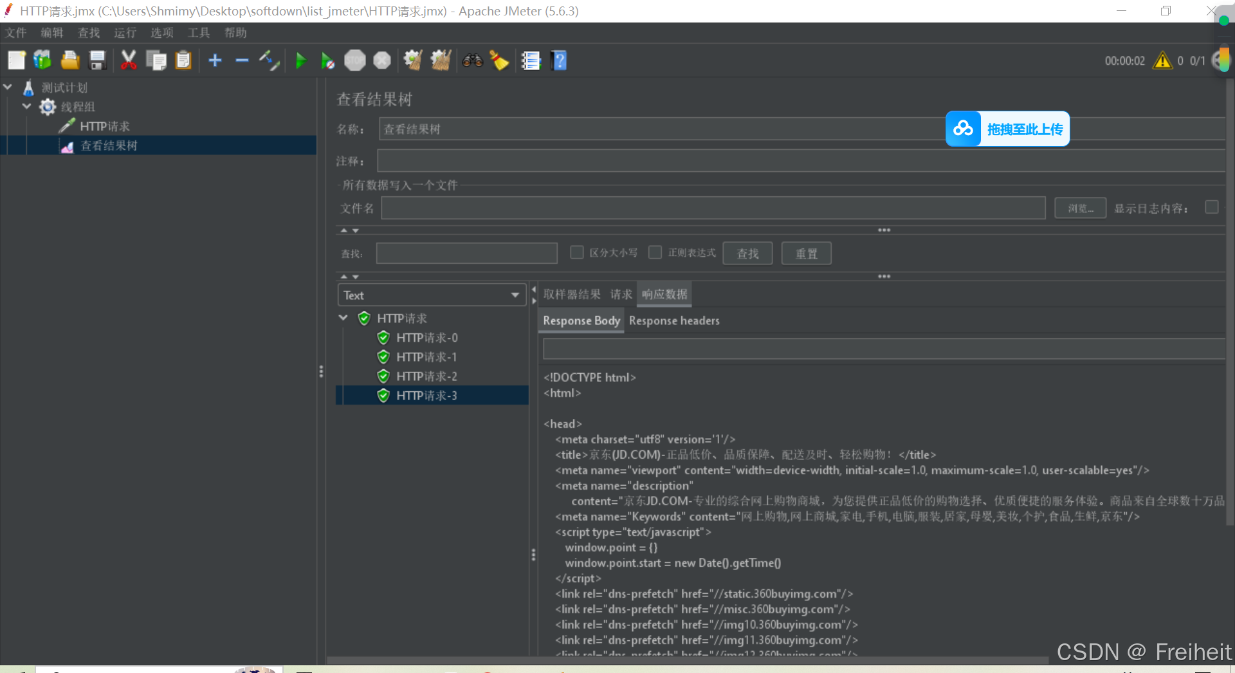The width and height of the screenshot is (1235, 673).
Task: Select HTTP请求 sampler in test plan tree
Action: pos(105,126)
